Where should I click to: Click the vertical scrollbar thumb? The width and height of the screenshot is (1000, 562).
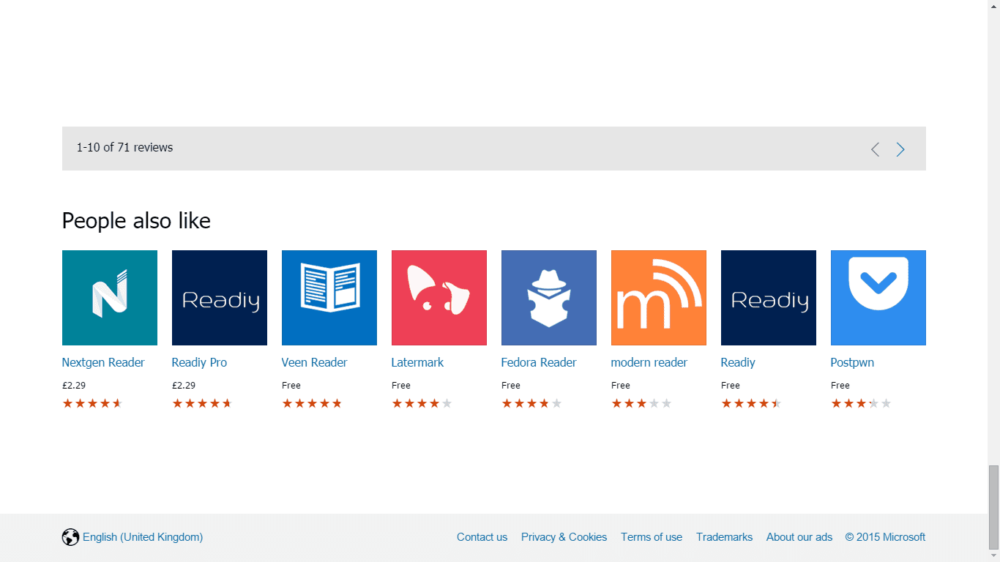click(x=993, y=506)
